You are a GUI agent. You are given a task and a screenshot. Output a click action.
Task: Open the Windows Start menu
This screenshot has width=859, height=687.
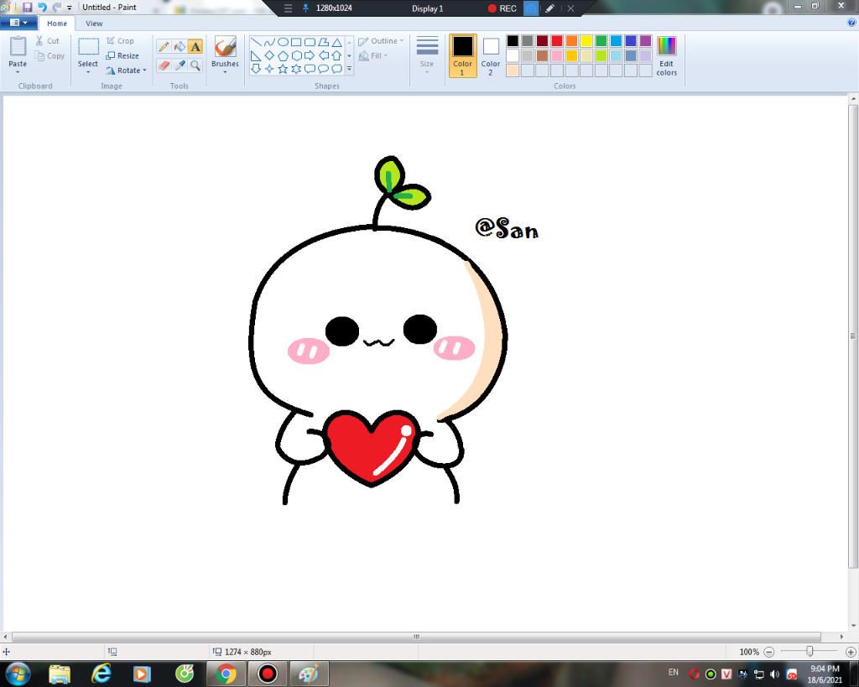18,674
